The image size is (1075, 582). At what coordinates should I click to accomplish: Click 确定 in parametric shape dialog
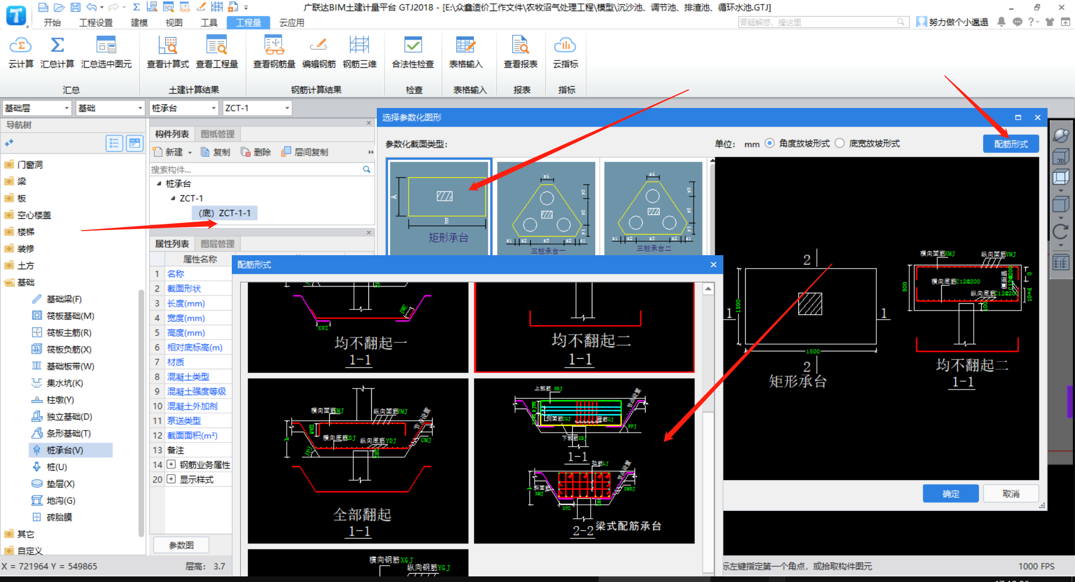[951, 494]
